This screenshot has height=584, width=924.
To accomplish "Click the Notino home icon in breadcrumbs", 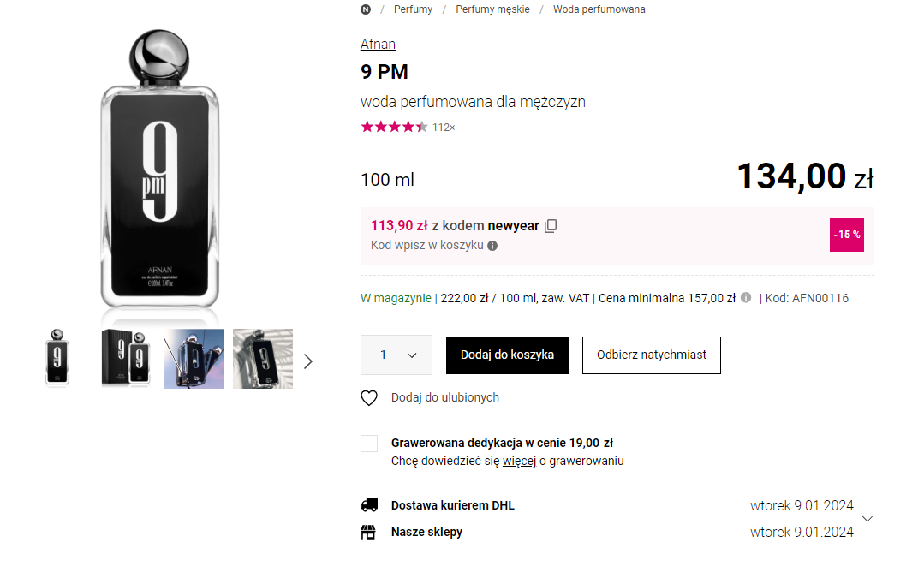I will [x=366, y=9].
